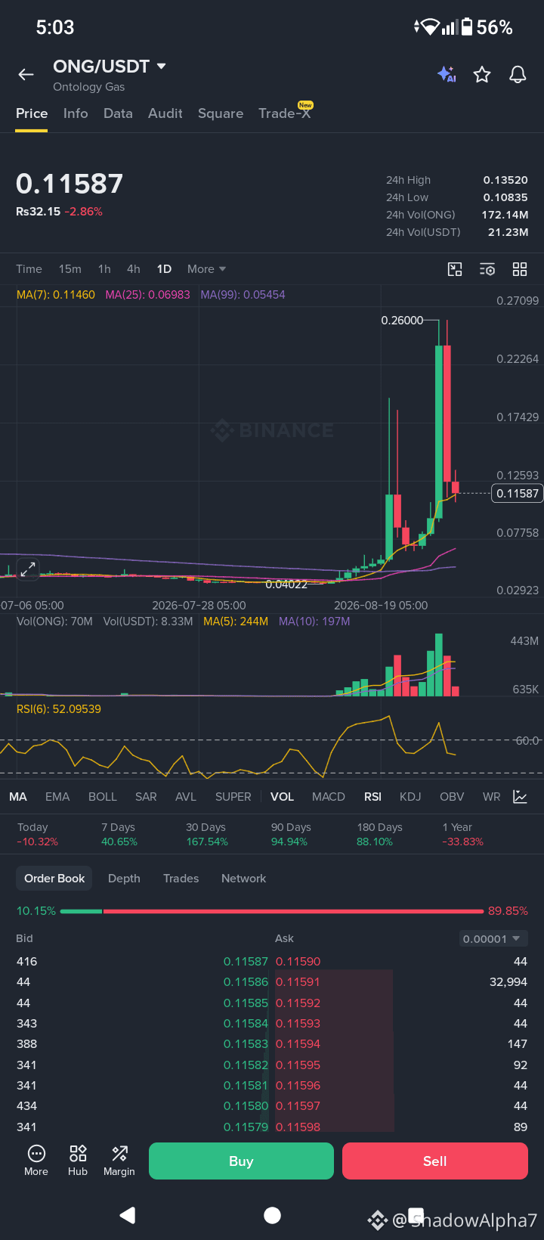
Task: Toggle the EMA indicator
Action: (x=57, y=797)
